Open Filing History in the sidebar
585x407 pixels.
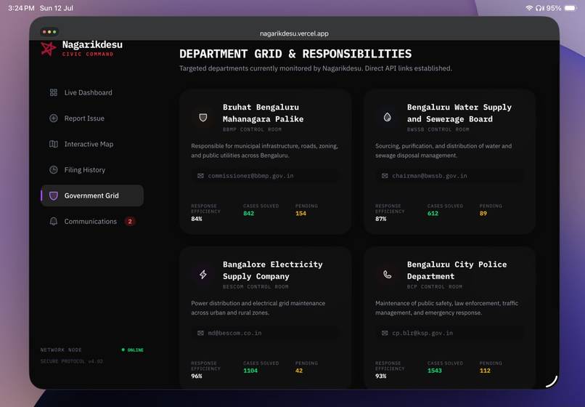[x=91, y=169]
